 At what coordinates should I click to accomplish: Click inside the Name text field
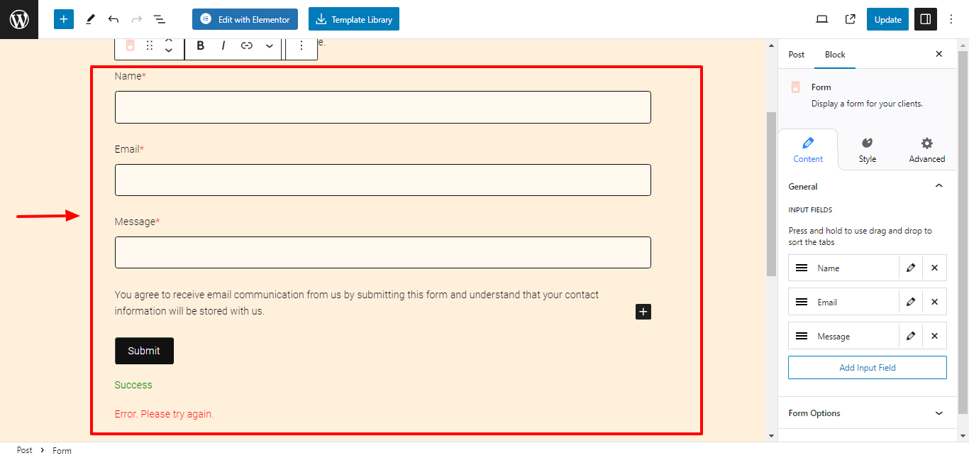click(383, 107)
